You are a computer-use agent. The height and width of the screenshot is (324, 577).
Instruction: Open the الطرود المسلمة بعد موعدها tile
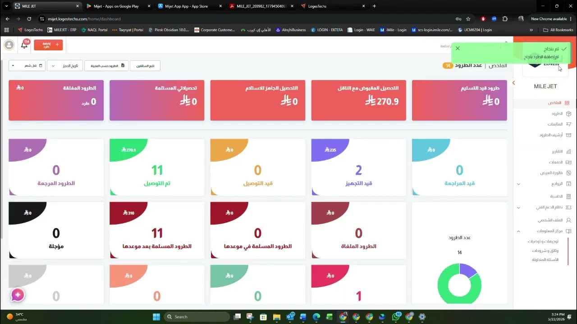157,230
